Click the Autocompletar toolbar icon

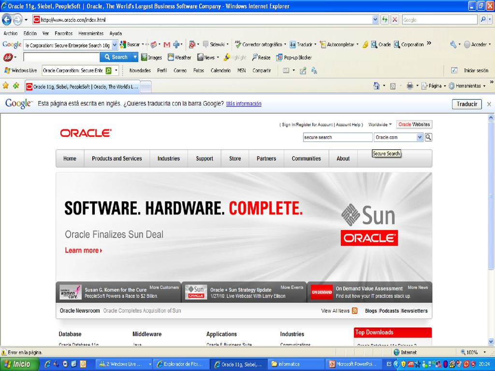322,44
